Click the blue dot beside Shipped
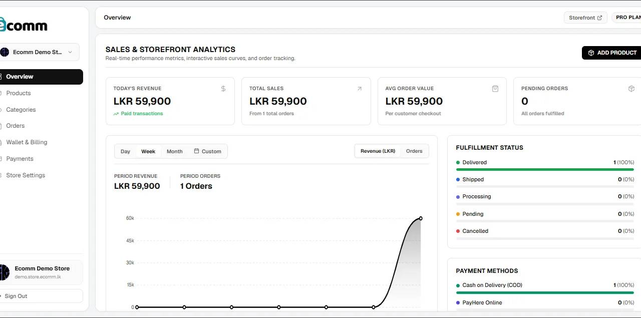 (458, 179)
